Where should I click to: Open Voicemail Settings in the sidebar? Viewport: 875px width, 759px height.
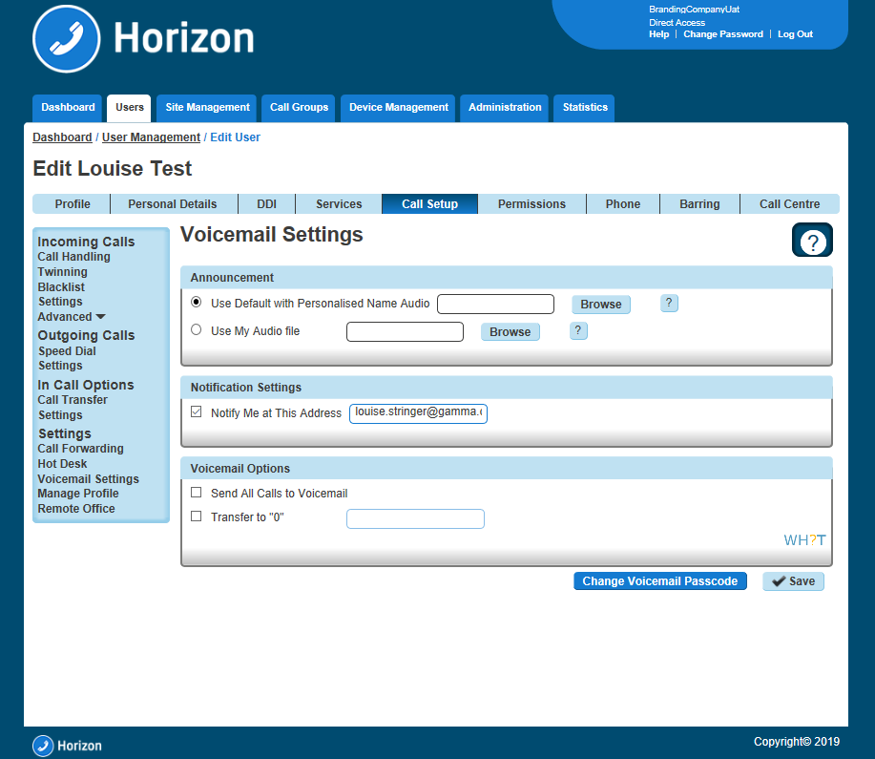click(88, 479)
